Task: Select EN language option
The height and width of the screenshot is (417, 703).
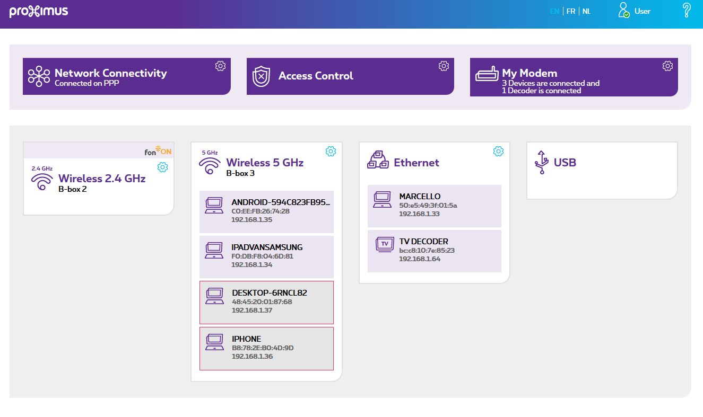Action: 554,11
